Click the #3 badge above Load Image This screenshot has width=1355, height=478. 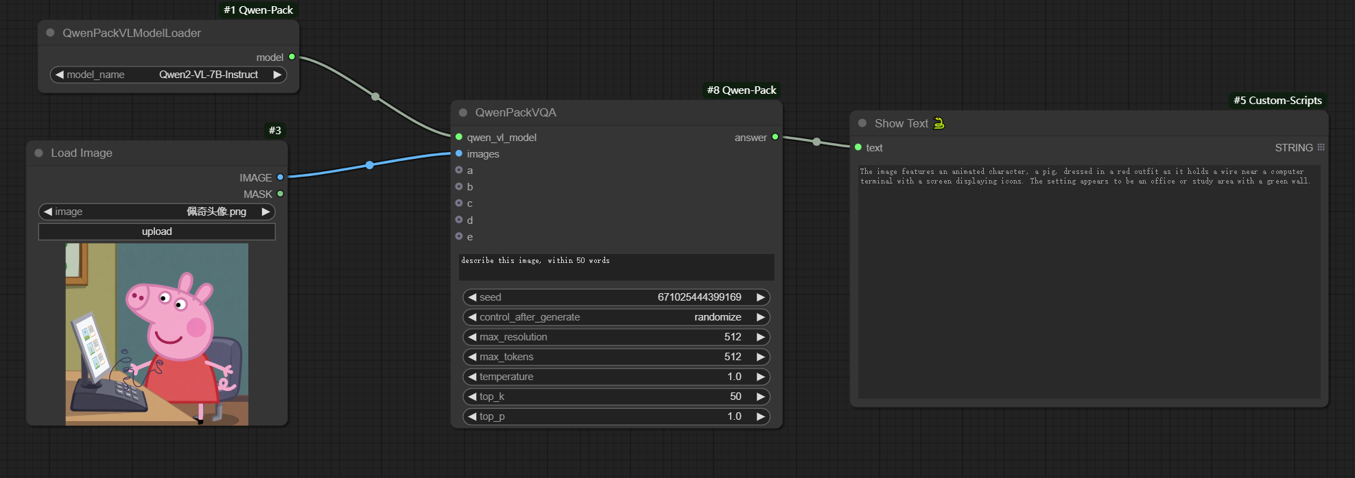point(275,130)
